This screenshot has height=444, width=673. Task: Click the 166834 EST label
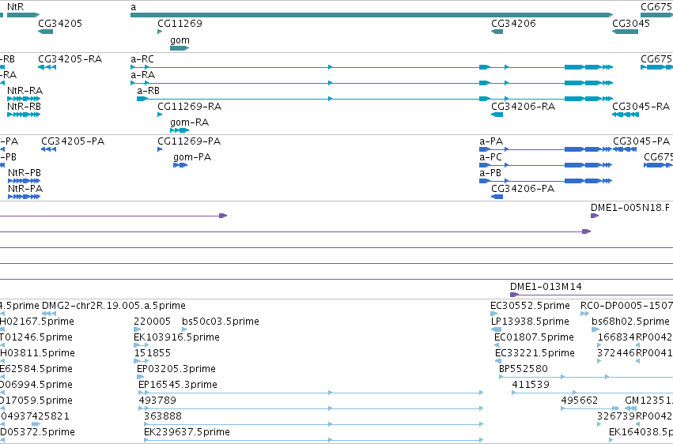[616, 337]
